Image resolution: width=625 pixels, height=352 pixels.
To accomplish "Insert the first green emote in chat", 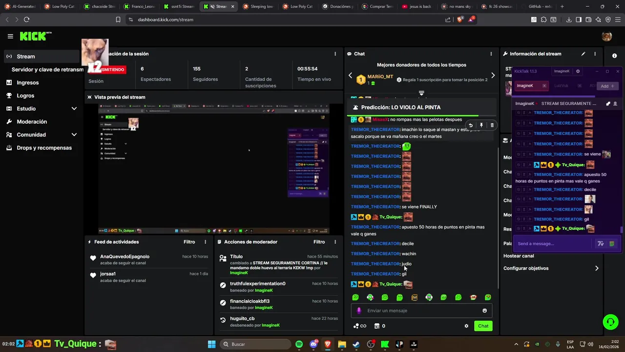I will (355, 297).
